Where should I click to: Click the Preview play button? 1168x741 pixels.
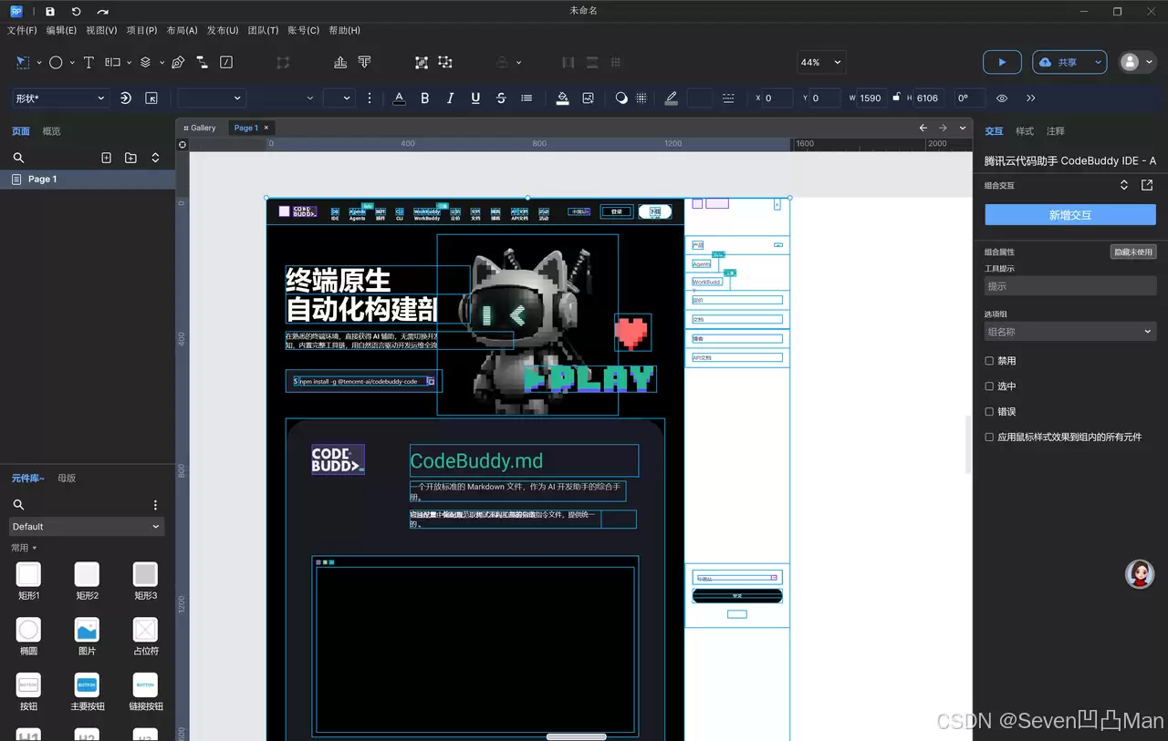tap(1002, 62)
